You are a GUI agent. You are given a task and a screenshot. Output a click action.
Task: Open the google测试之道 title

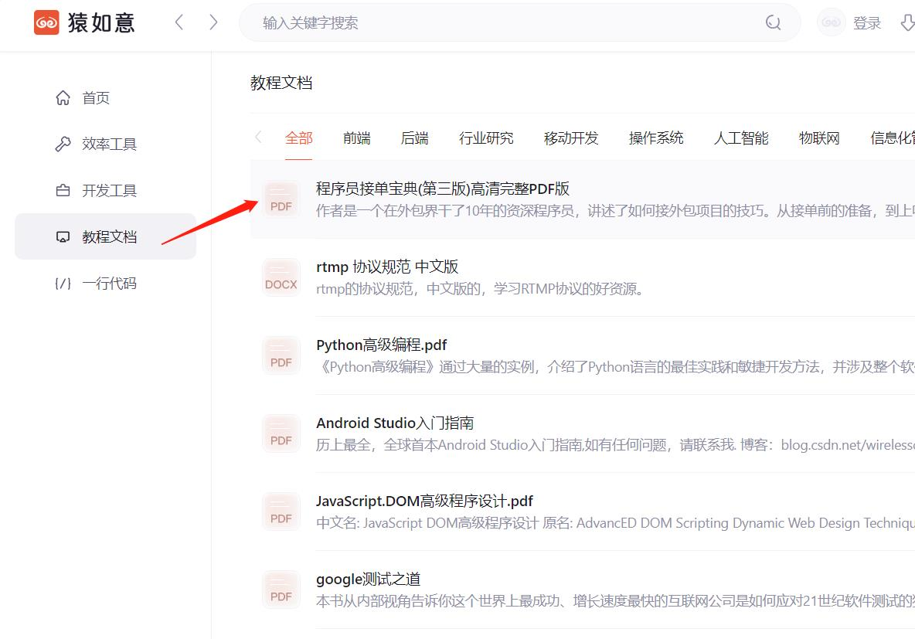coord(368,580)
